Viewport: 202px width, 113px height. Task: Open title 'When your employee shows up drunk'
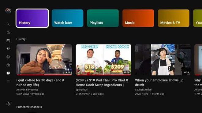click(x=159, y=83)
